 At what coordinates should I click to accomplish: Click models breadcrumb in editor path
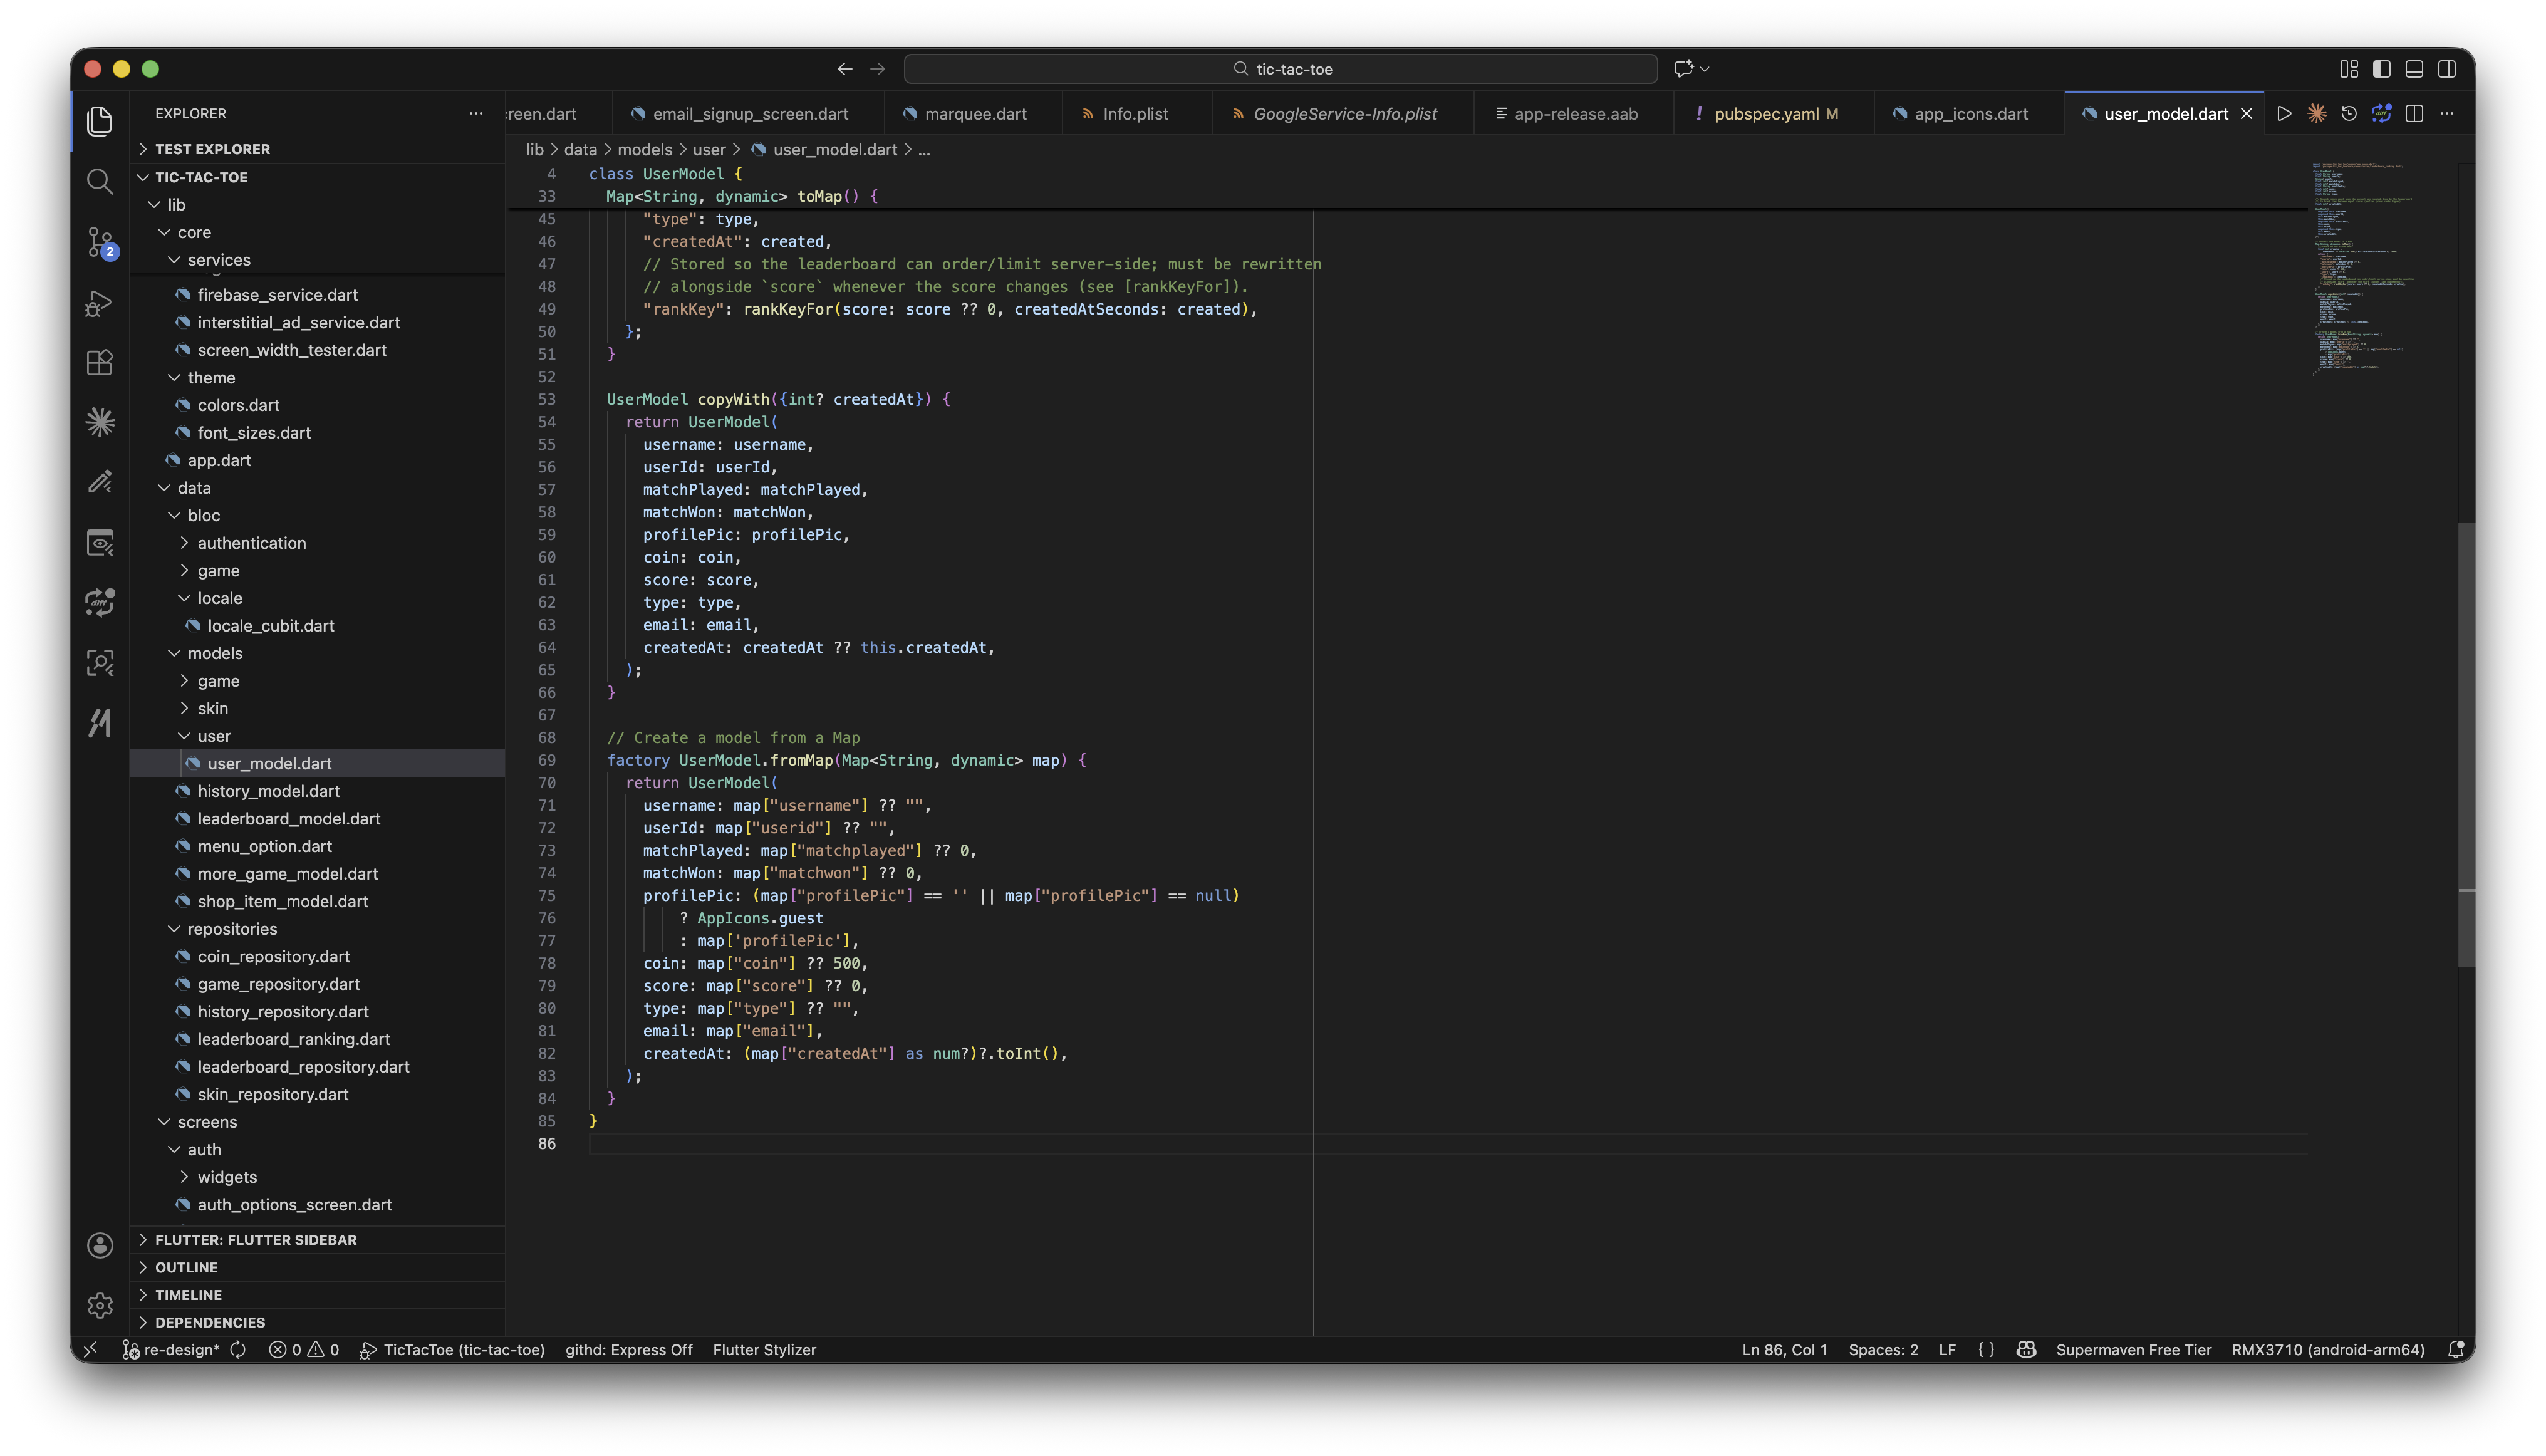coord(644,150)
